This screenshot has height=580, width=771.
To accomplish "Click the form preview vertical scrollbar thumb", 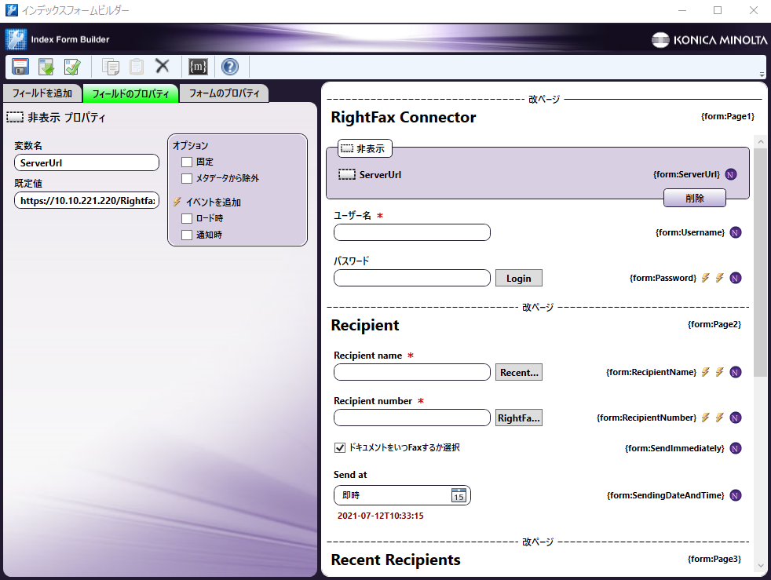I will click(x=761, y=261).
